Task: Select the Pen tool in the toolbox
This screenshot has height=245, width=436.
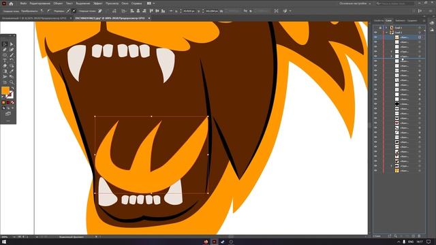Action: point(5,50)
